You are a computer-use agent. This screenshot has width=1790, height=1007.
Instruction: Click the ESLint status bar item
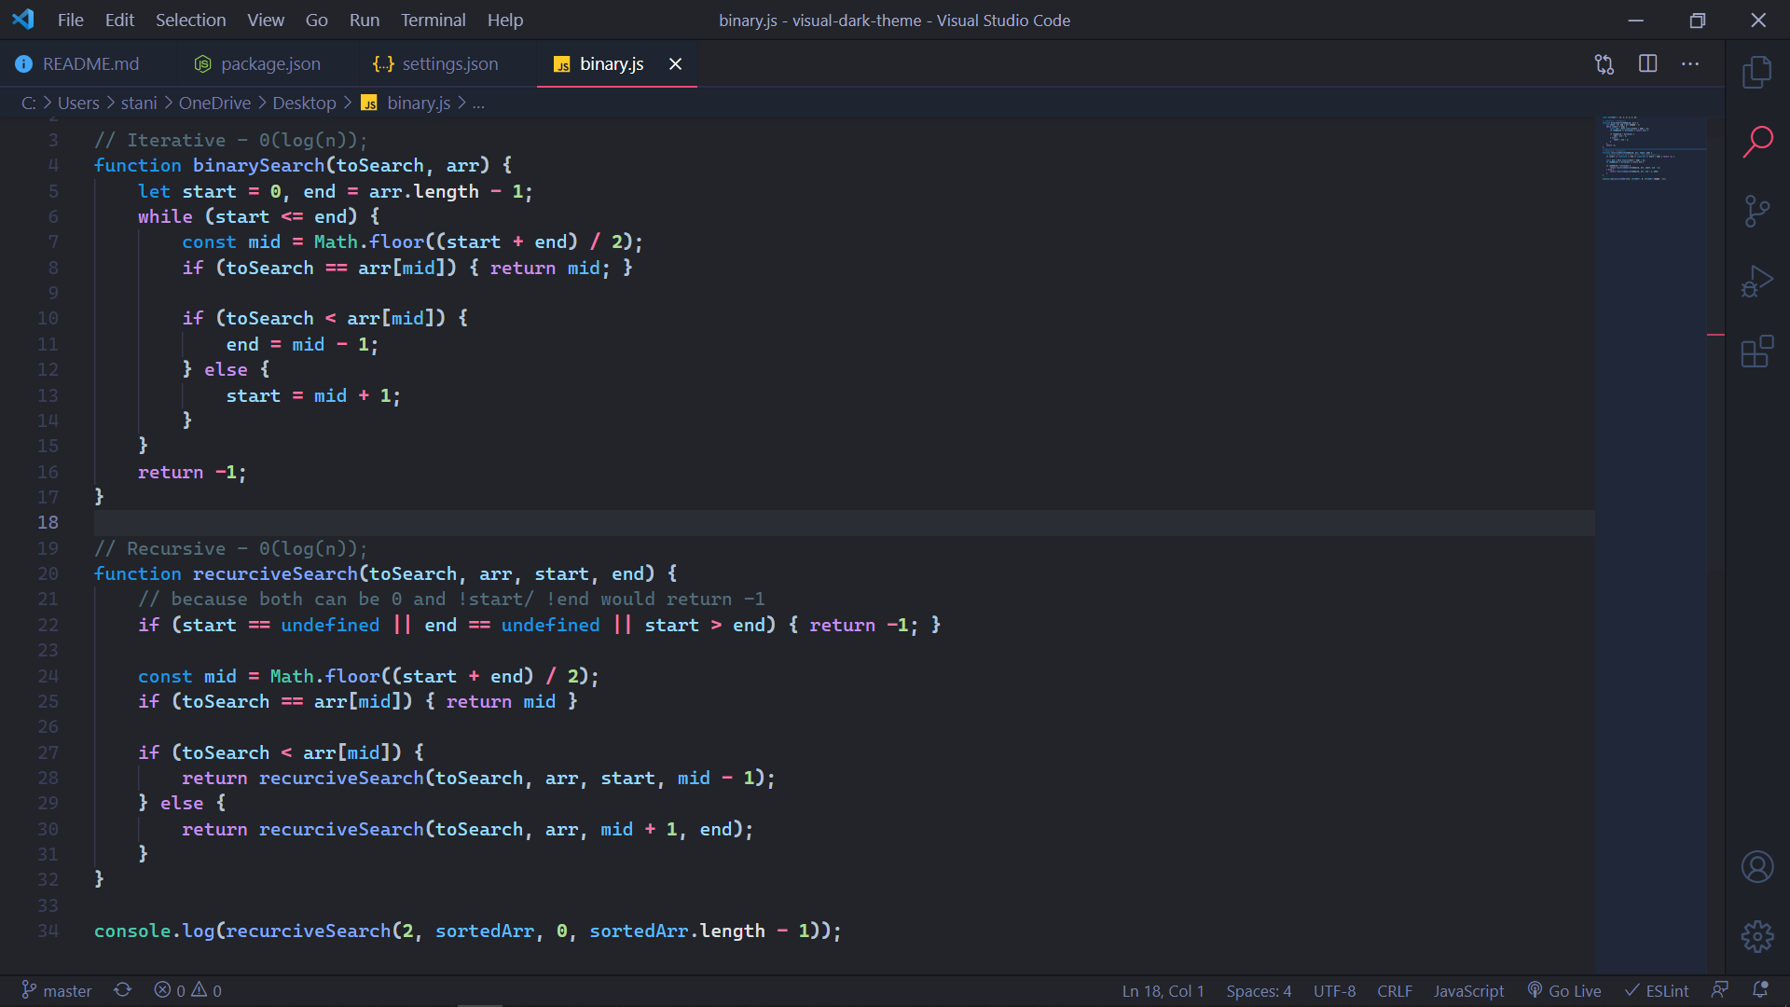(x=1657, y=990)
